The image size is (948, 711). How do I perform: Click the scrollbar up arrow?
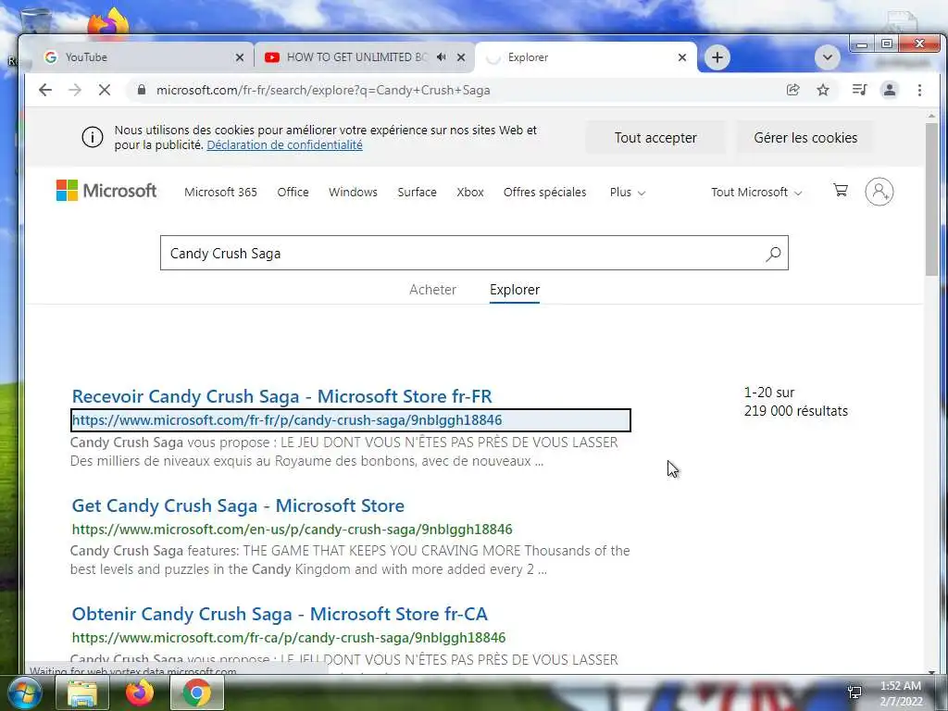[x=931, y=115]
